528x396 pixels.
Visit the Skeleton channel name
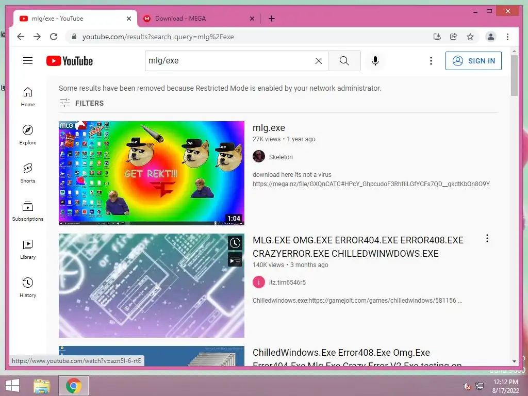[281, 157]
